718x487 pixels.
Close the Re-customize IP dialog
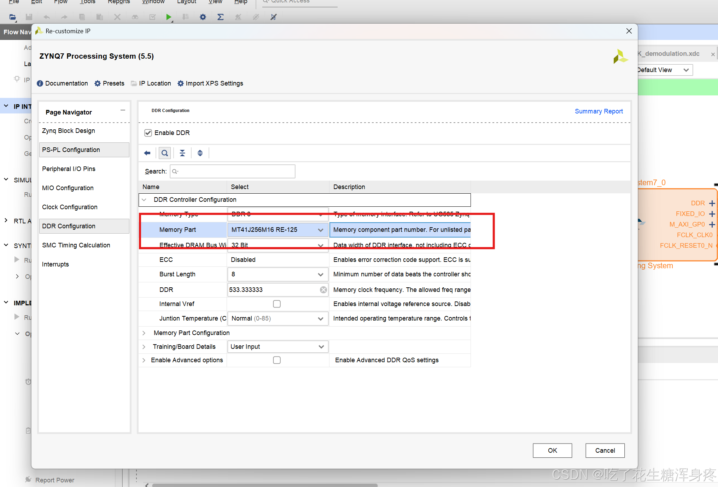click(x=629, y=31)
